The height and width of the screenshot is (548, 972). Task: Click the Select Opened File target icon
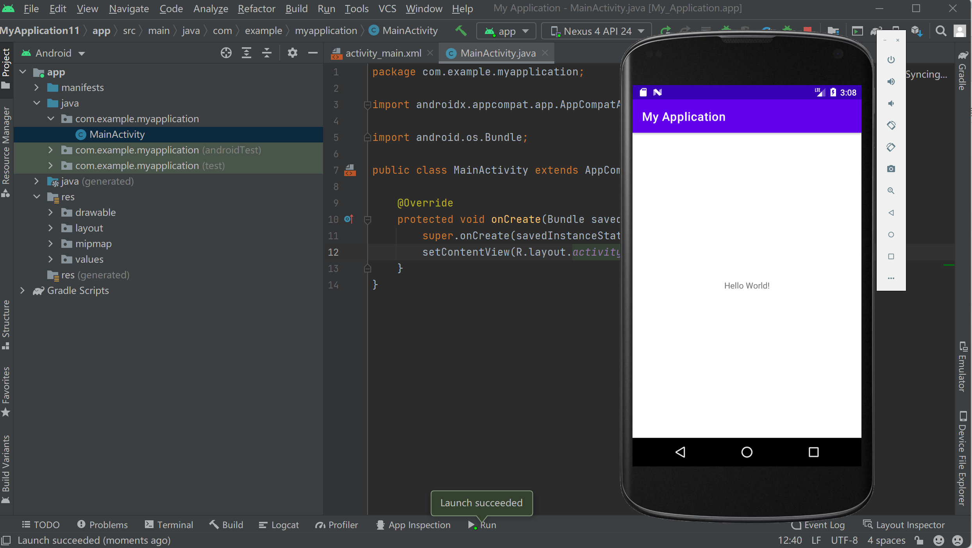point(226,53)
